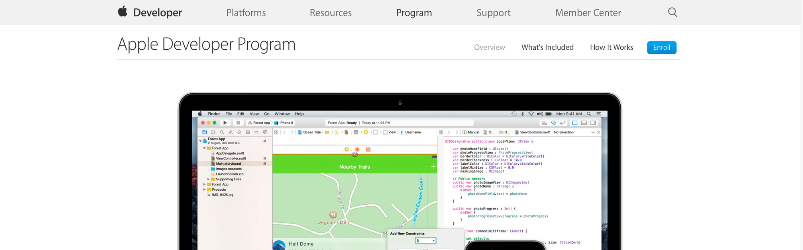The height and width of the screenshot is (250, 803).
Task: Expand the Supporting Files folder
Action: (x=208, y=179)
